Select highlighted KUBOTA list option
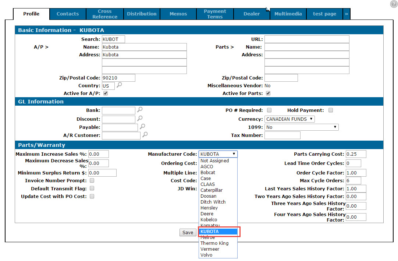The width and height of the screenshot is (398, 261). tap(218, 231)
